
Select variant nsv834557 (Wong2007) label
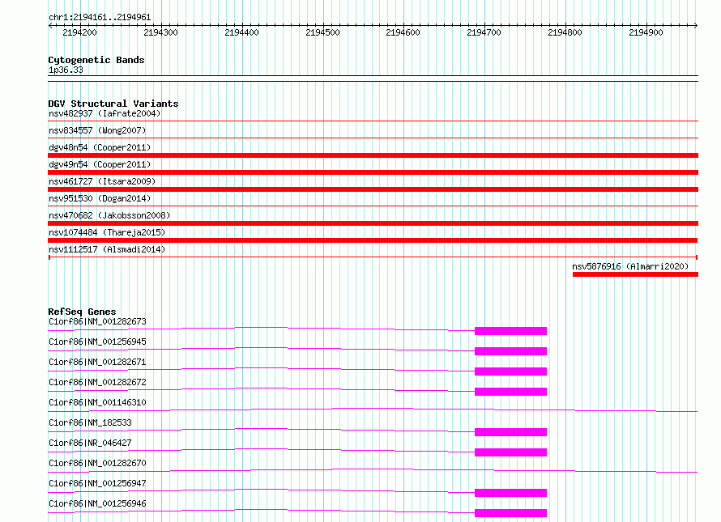(97, 130)
